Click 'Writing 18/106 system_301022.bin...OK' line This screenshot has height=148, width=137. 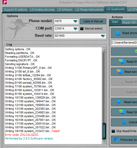pyautogui.click(x=30, y=127)
